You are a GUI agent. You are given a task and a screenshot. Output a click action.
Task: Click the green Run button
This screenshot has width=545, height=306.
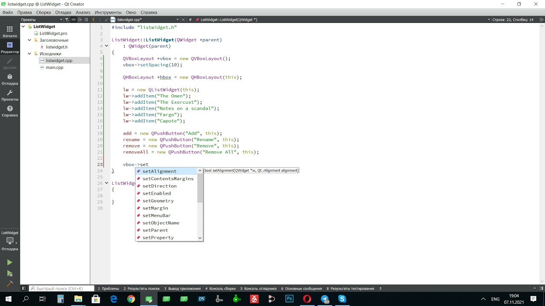[9, 263]
